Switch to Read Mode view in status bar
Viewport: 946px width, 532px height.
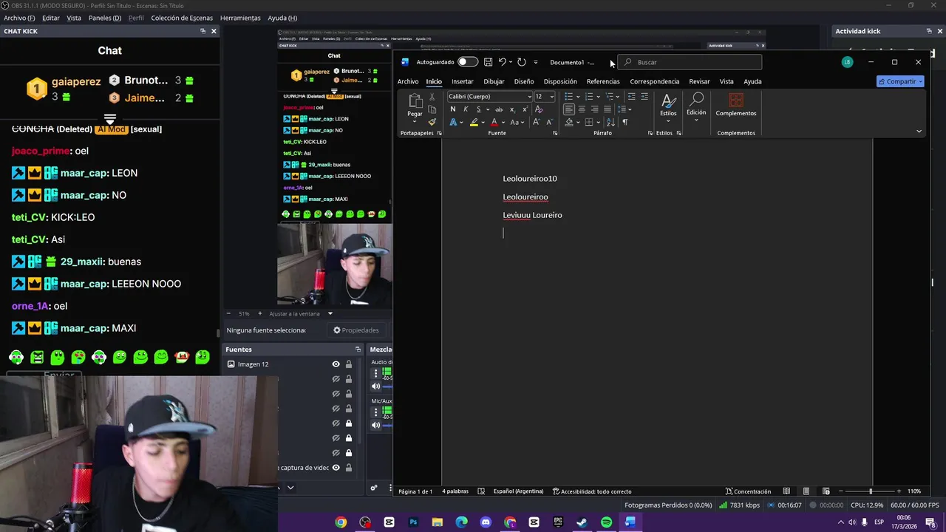point(786,491)
